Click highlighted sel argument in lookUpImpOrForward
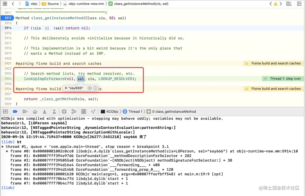Screen dimensions: 305x196 click(81, 79)
